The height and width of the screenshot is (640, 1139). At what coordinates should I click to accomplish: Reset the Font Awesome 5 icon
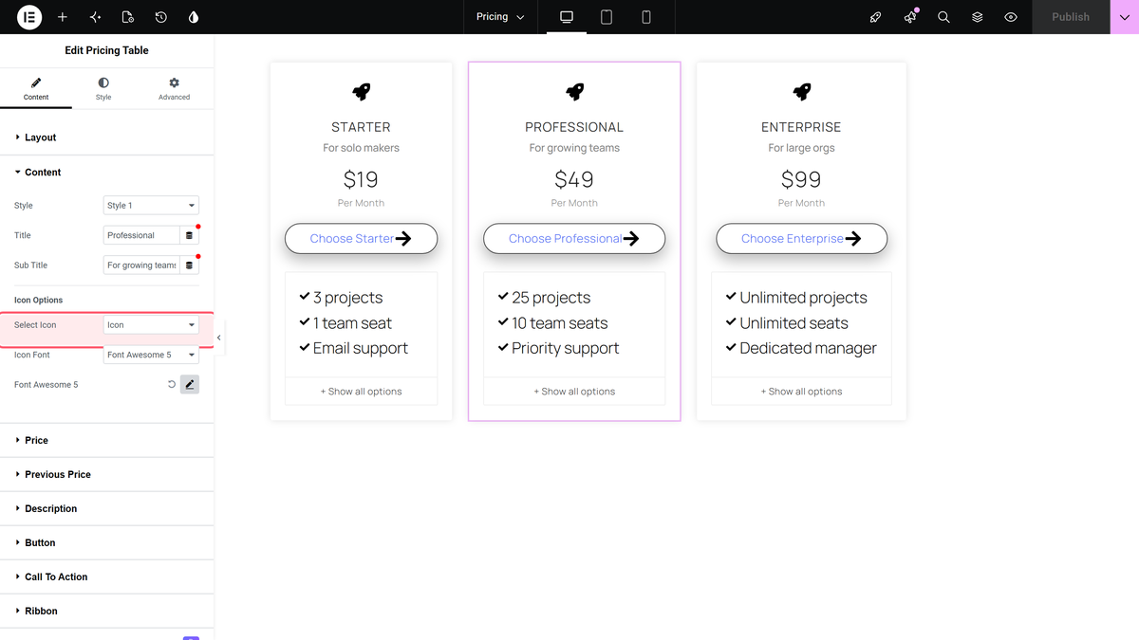(172, 385)
